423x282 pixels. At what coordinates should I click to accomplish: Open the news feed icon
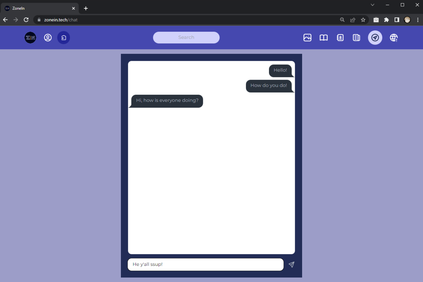pyautogui.click(x=356, y=37)
